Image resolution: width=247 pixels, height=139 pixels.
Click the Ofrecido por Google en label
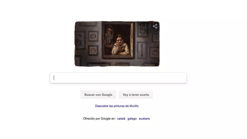tap(99, 119)
